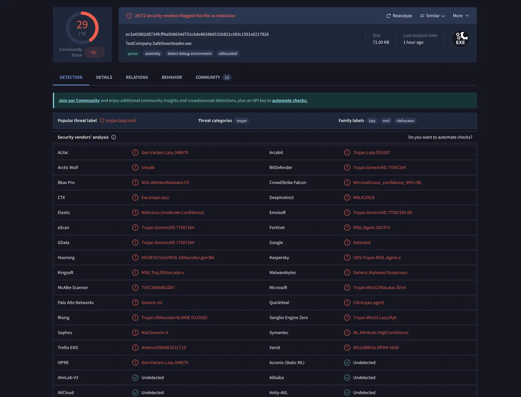Click the Last Analysis Date value 1 hour ago
This screenshot has height=397, width=521.
[413, 42]
